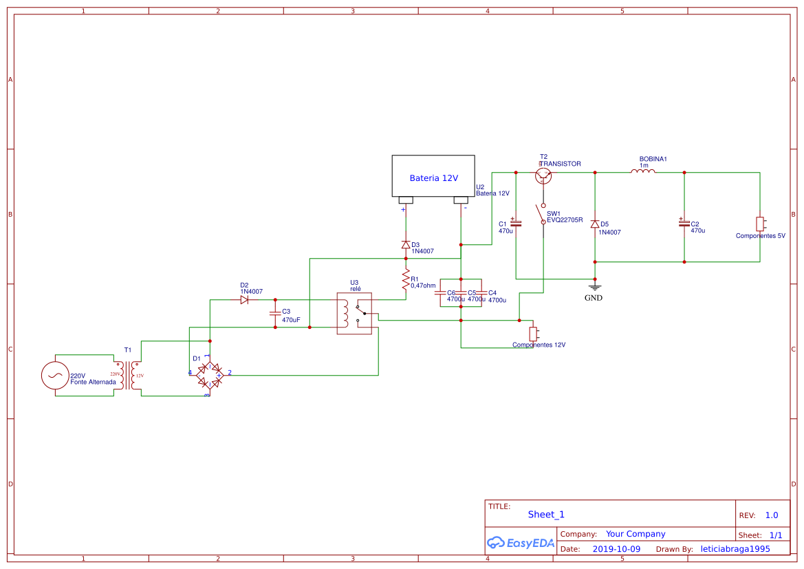Click the C5 capacitor label
This screenshot has width=804, height=569.
pyautogui.click(x=472, y=293)
